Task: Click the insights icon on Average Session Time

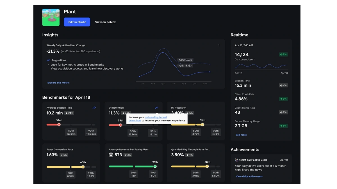Action: point(94,108)
